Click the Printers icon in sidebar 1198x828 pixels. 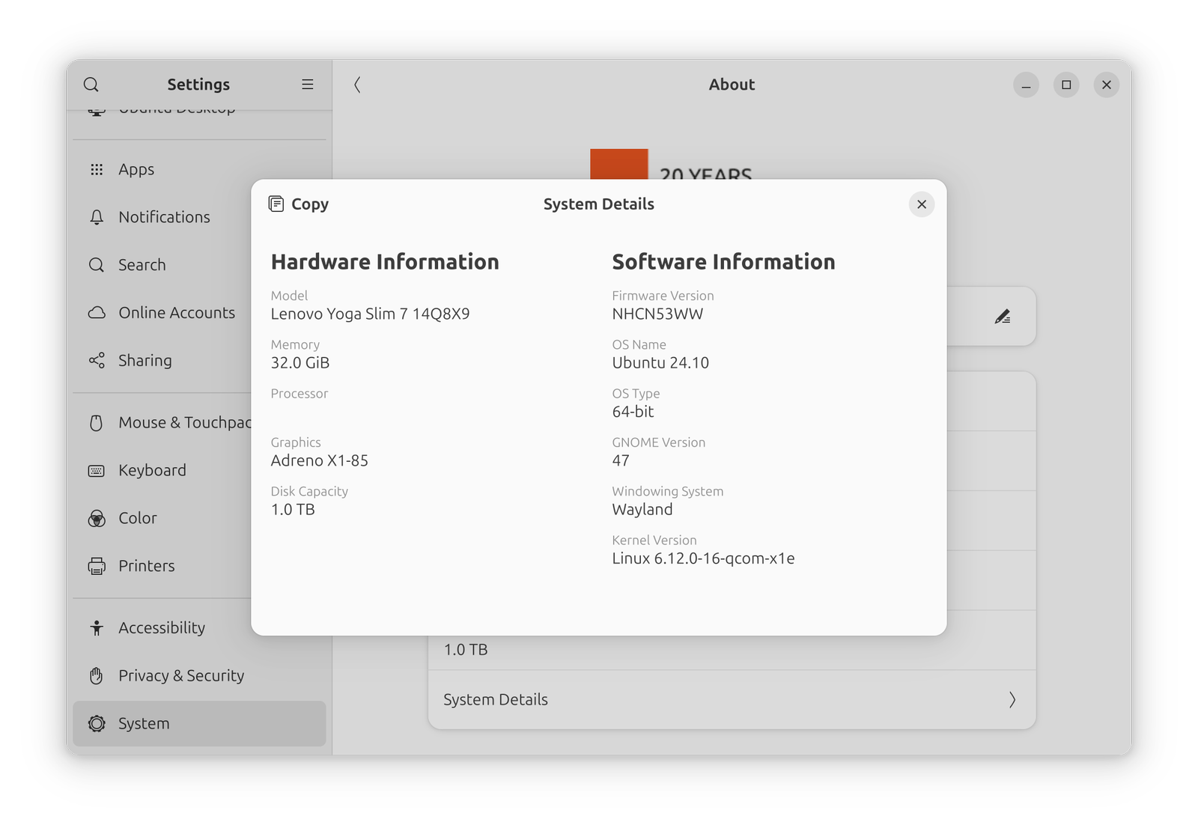[97, 566]
